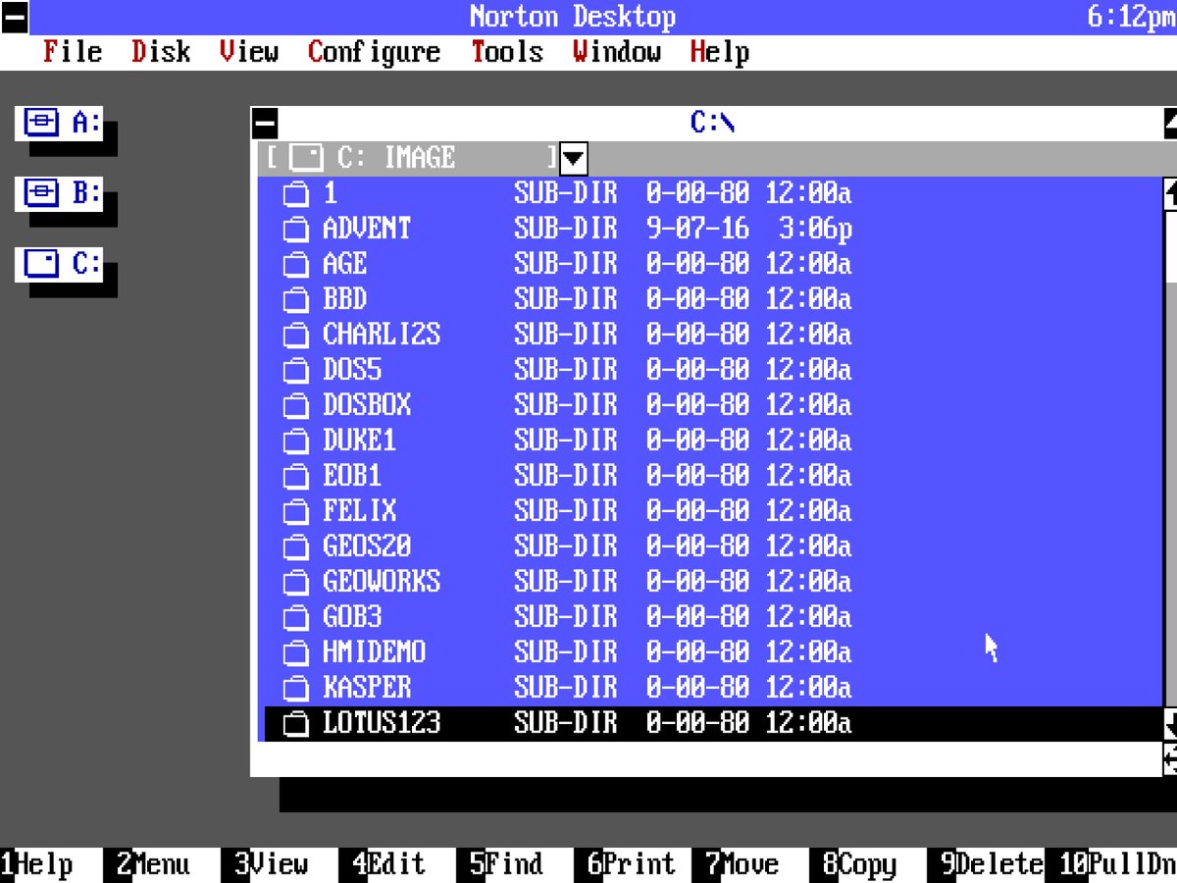
Task: Click the drive icon in the drive selector
Action: click(x=308, y=158)
